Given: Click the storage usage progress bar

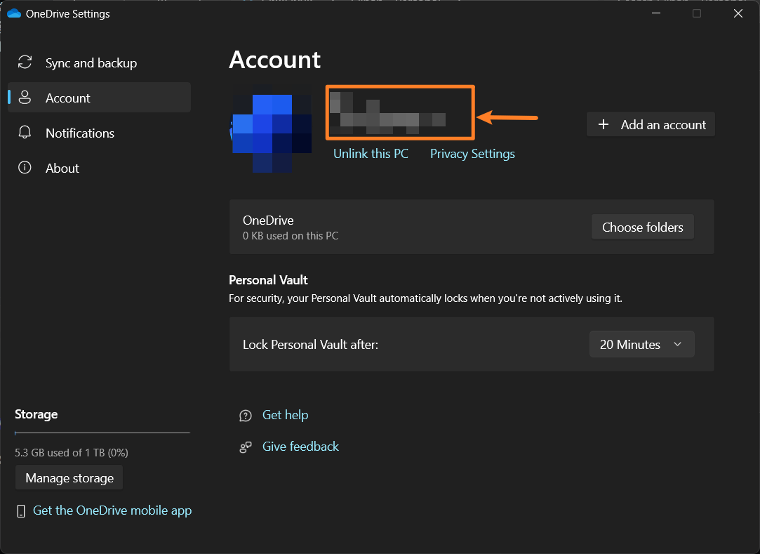Looking at the screenshot, I should pos(102,433).
